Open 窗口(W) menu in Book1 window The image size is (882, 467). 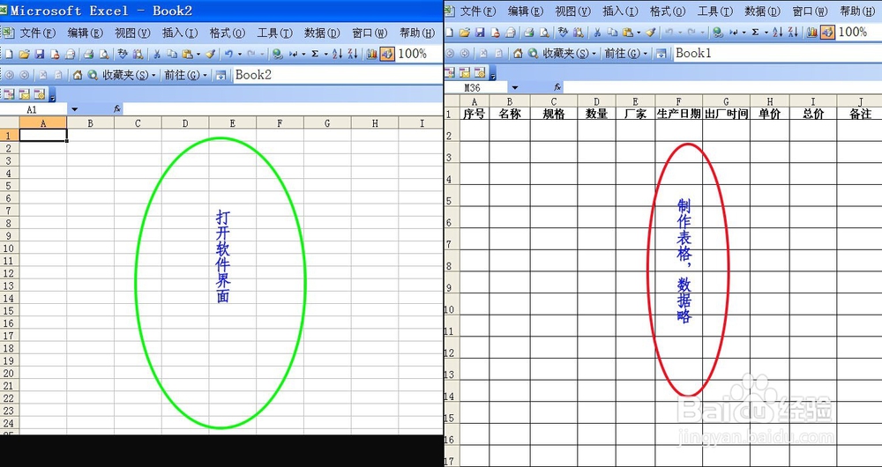(x=810, y=11)
